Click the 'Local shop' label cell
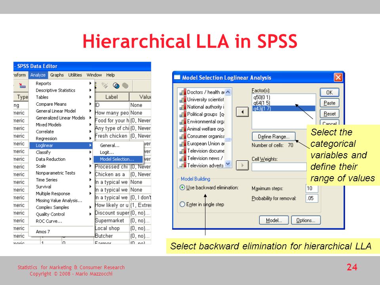Screen dimensions: 380x285 [112, 228]
